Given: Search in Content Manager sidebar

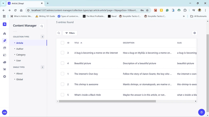Looking at the screenshot, I should click(x=42, y=26).
